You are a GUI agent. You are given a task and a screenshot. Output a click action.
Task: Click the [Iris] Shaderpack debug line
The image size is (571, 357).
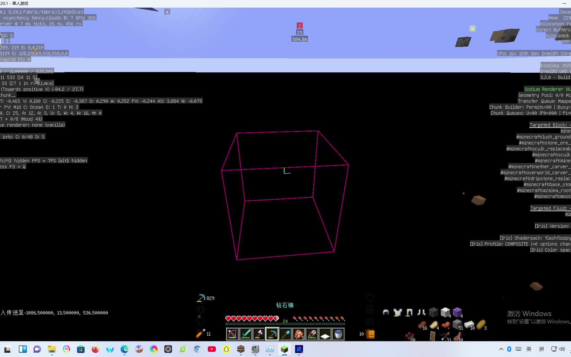535,238
